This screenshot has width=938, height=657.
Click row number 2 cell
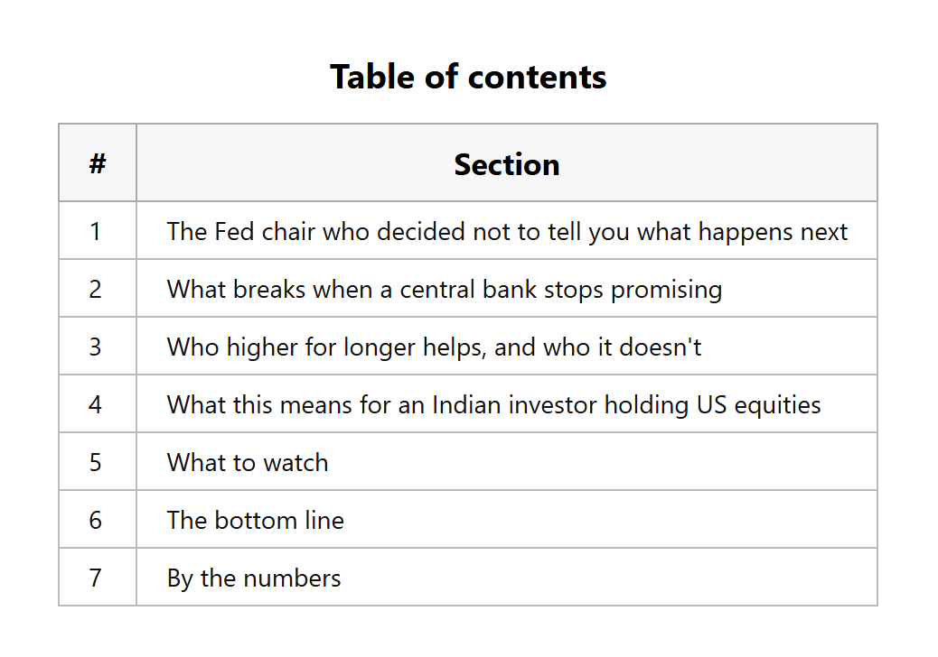98,289
